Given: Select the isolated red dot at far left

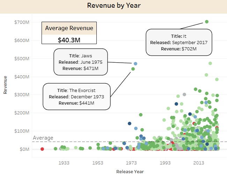Looking at the screenshot, I should coord(42,149).
